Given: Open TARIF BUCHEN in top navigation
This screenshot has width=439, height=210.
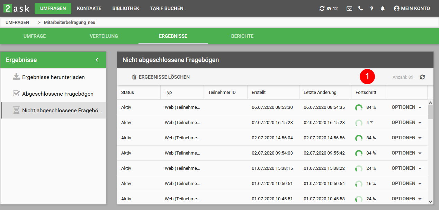Looking at the screenshot, I should [167, 8].
